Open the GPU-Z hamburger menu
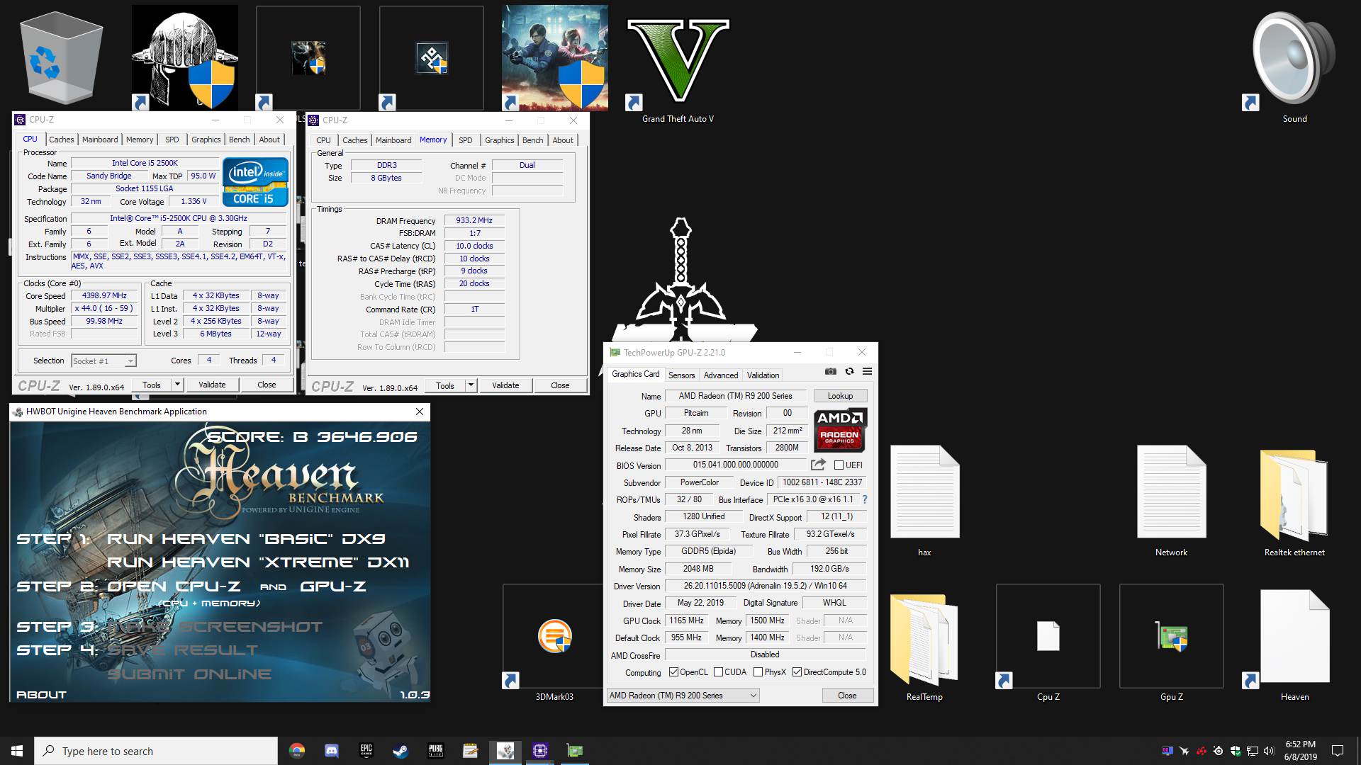 pyautogui.click(x=867, y=371)
